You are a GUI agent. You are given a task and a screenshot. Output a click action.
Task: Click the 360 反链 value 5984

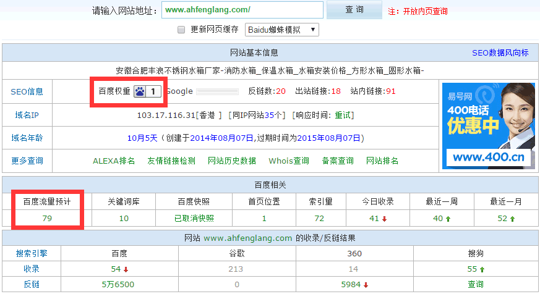coord(351,284)
